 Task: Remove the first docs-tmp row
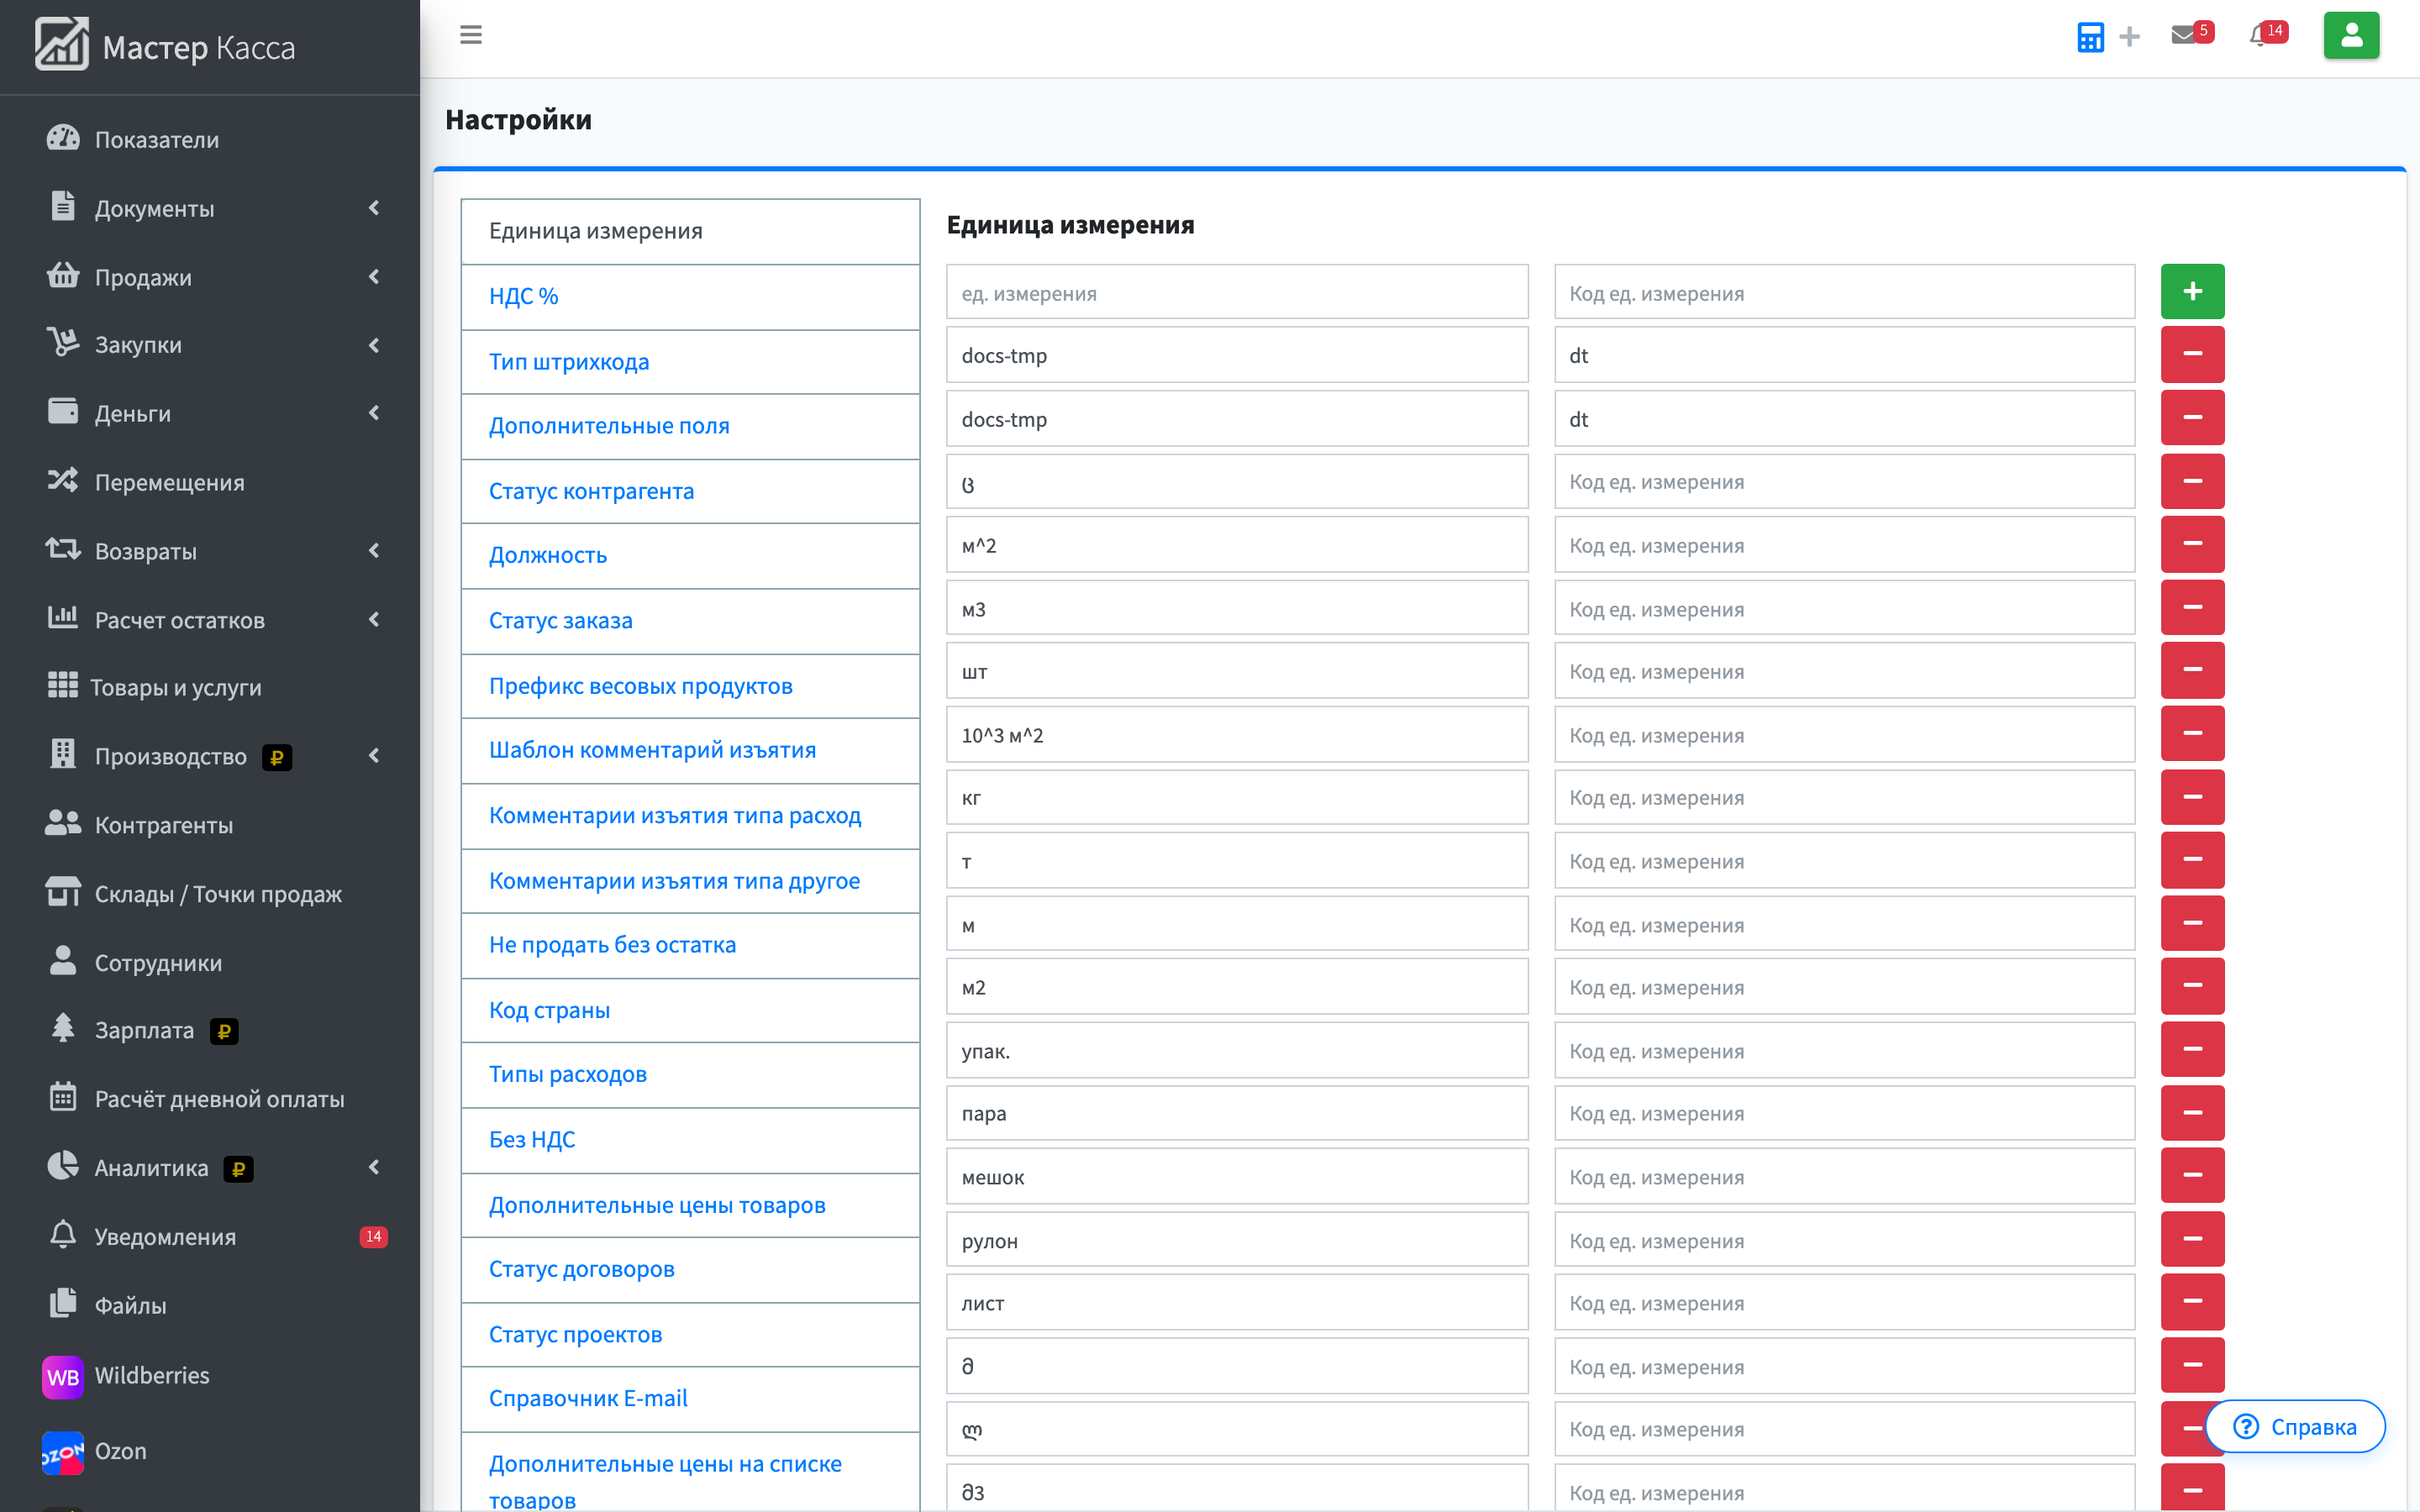[x=2192, y=354]
